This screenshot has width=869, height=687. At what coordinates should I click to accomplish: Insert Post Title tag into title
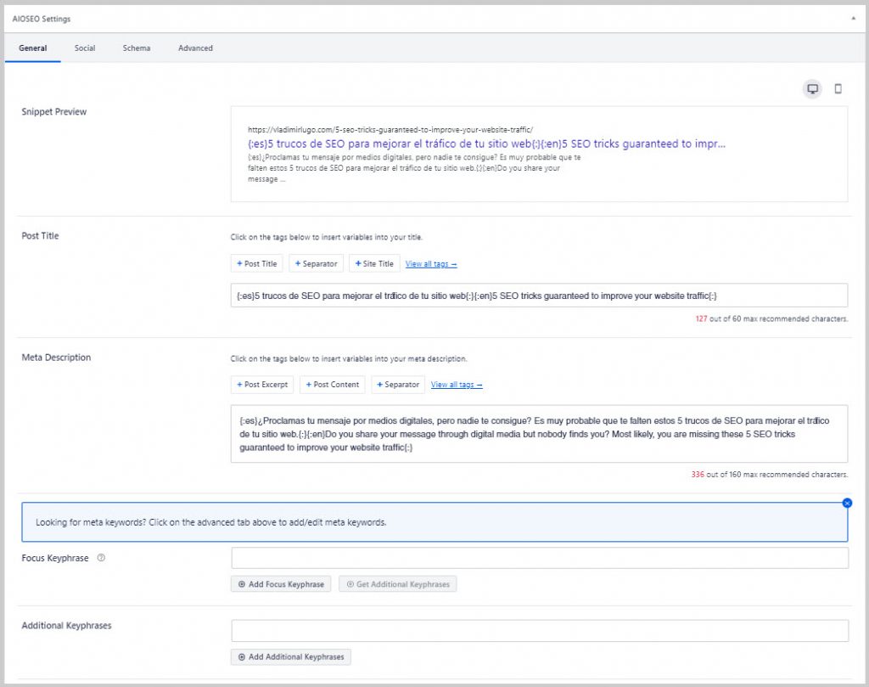coord(257,264)
